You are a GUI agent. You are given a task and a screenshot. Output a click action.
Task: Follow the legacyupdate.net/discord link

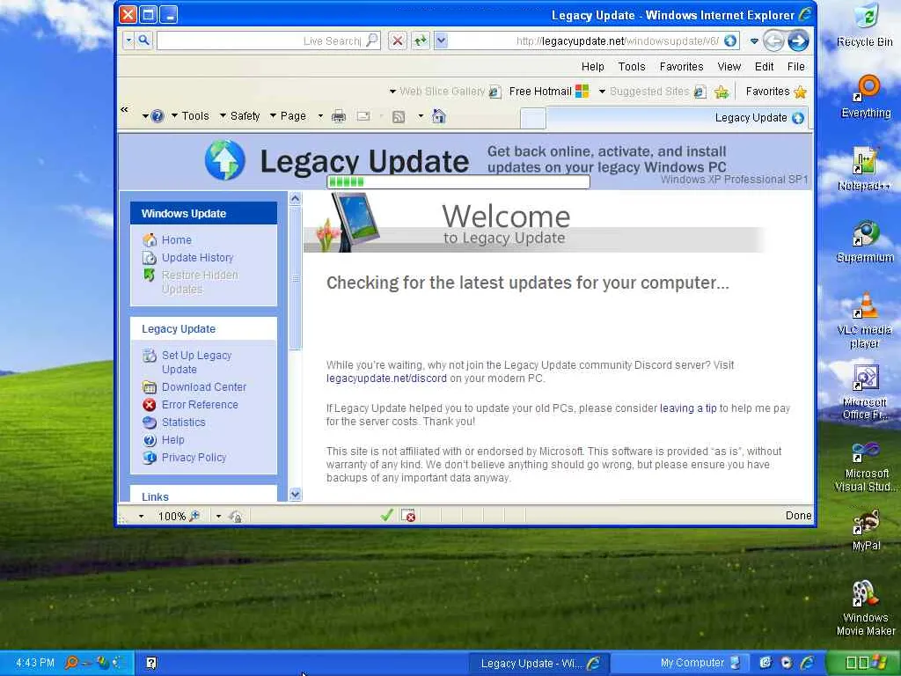coord(386,378)
